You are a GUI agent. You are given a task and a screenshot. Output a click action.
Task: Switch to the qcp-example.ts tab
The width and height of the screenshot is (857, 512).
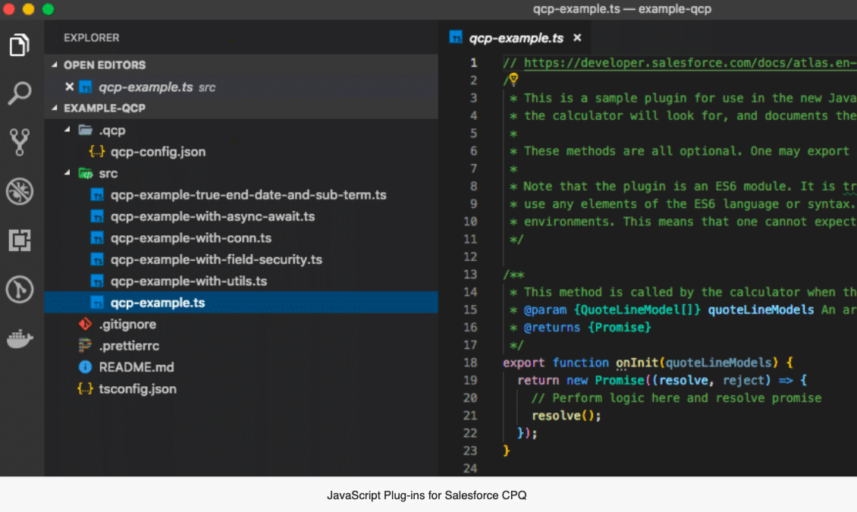pos(516,38)
